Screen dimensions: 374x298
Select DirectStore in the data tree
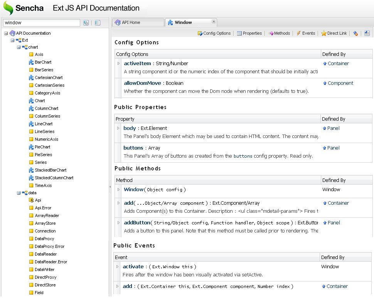click(x=45, y=285)
